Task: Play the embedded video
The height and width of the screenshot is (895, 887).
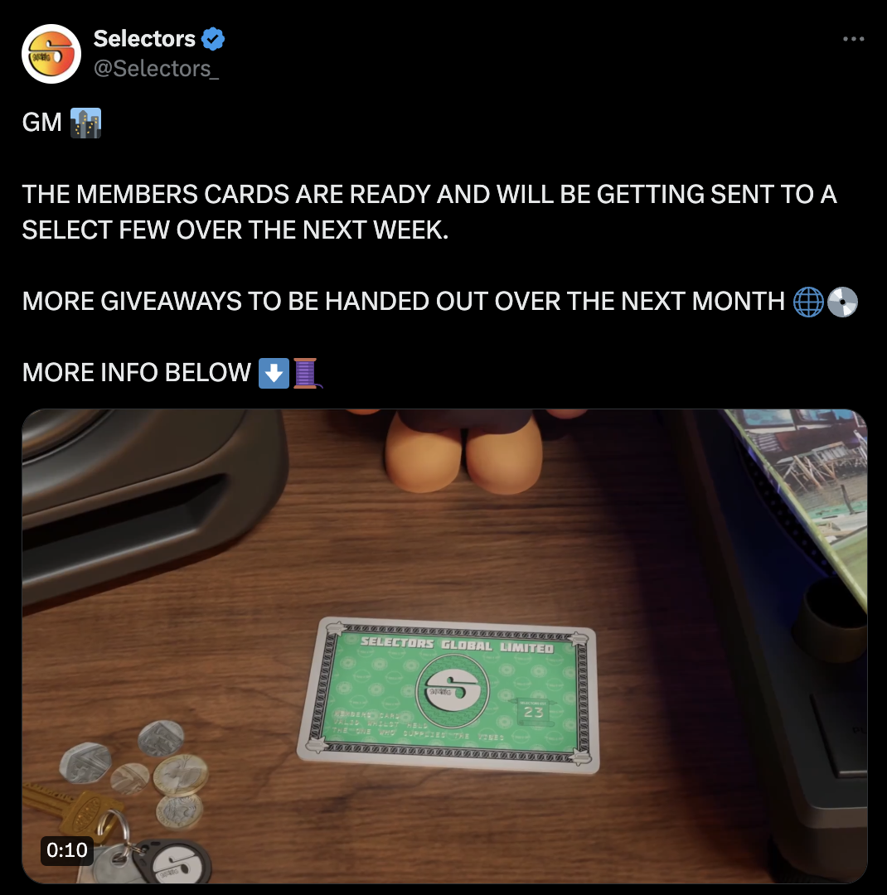Action: [x=444, y=646]
